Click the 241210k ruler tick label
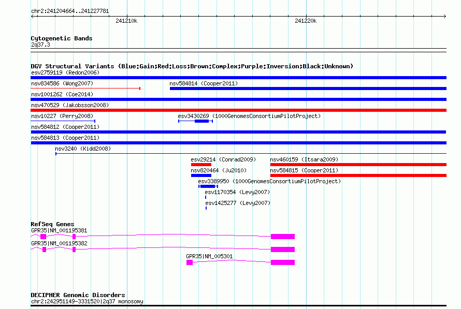Screen dimensions: 461x309 [x=126, y=21]
